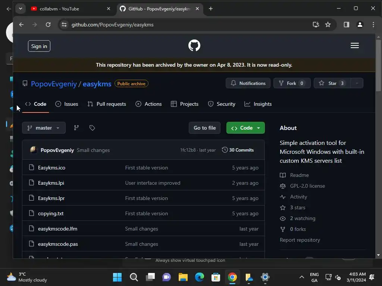Go forward in browser history
382x286 pixels.
tap(35, 25)
